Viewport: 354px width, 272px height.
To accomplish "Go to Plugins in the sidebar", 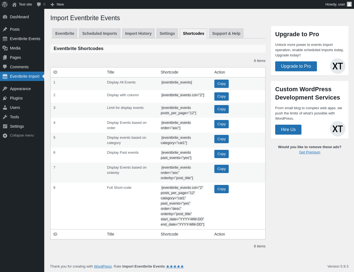I will pyautogui.click(x=22, y=98).
